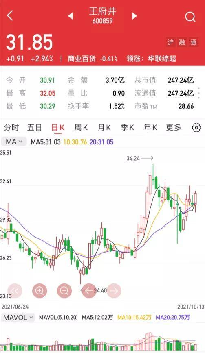Select the 月K tab

(x=104, y=128)
